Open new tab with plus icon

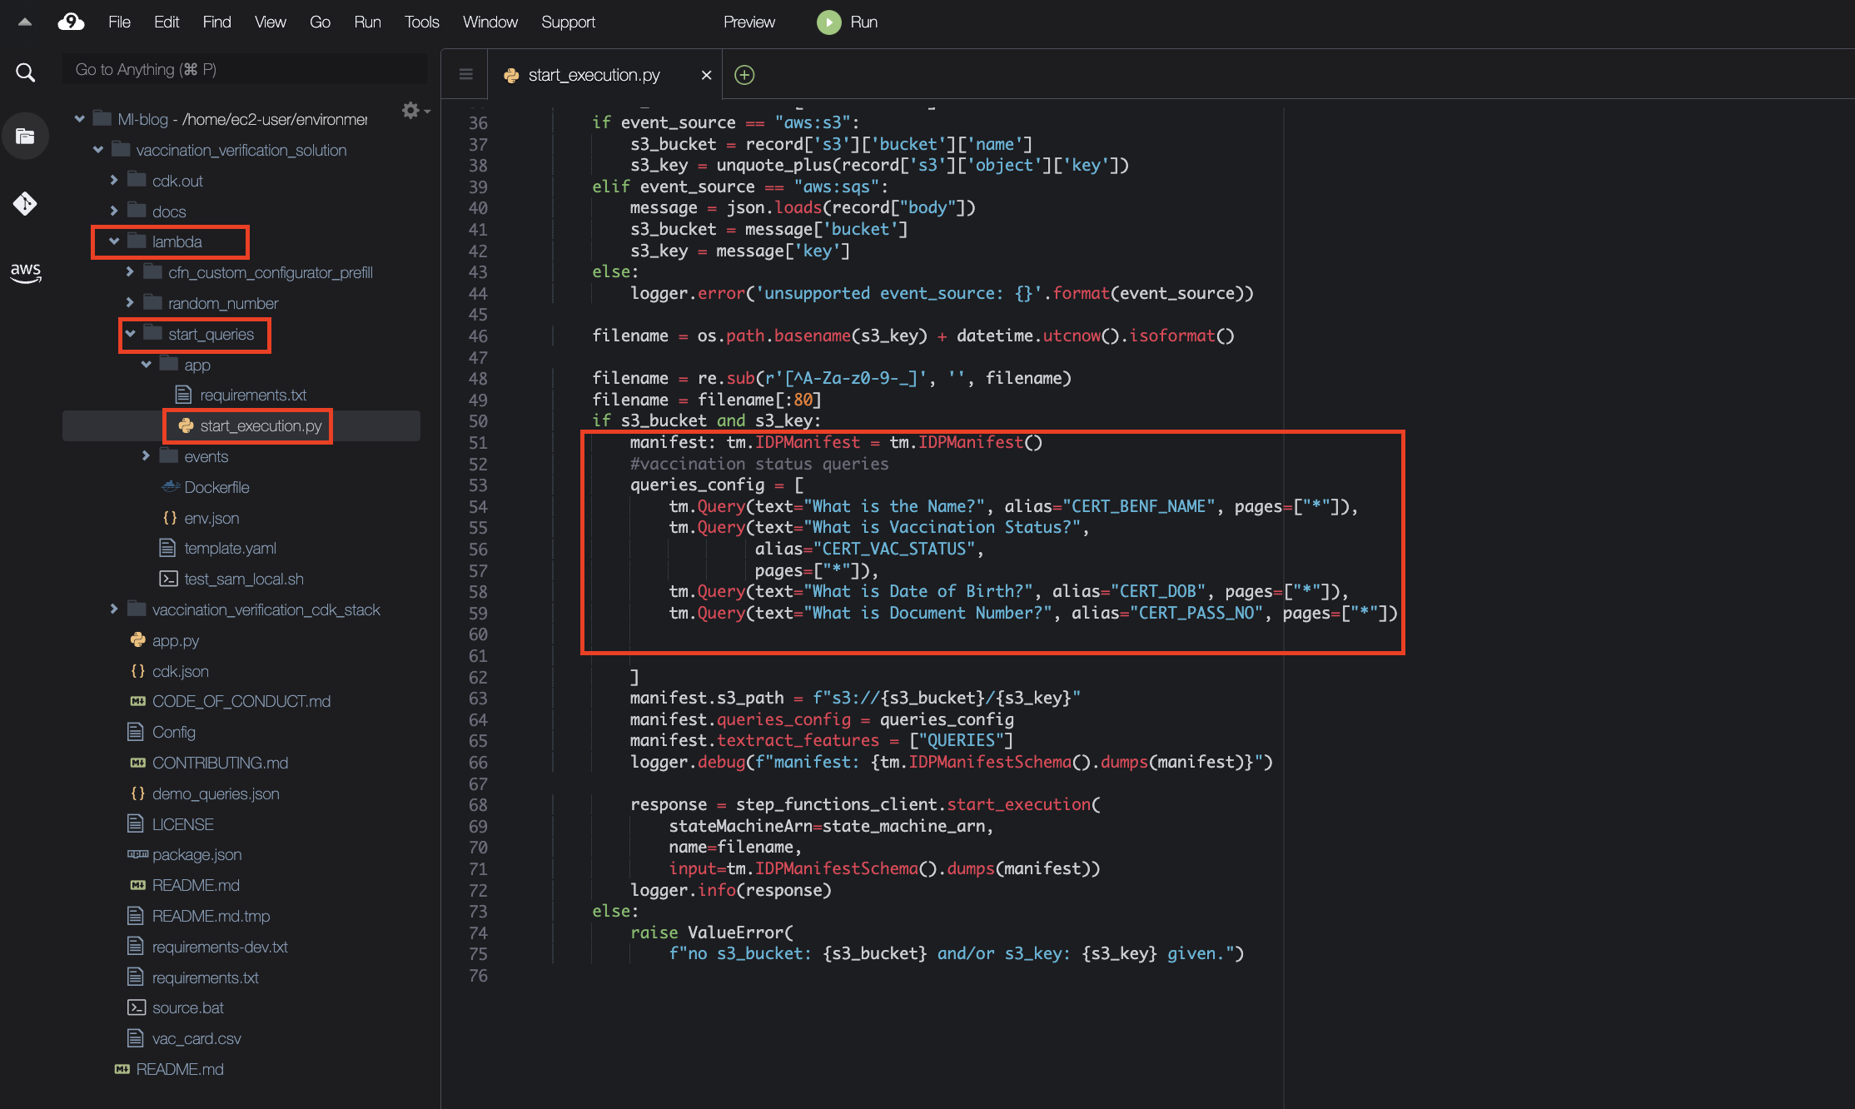[744, 75]
